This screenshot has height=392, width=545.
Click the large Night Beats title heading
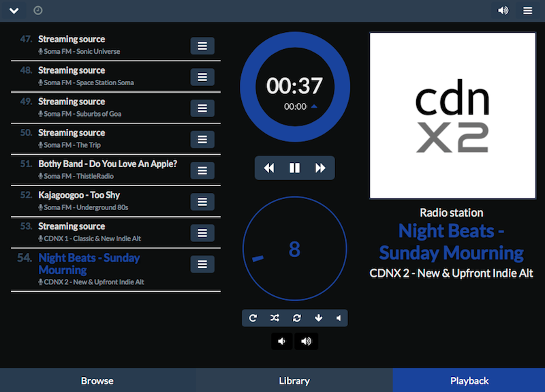point(451,242)
